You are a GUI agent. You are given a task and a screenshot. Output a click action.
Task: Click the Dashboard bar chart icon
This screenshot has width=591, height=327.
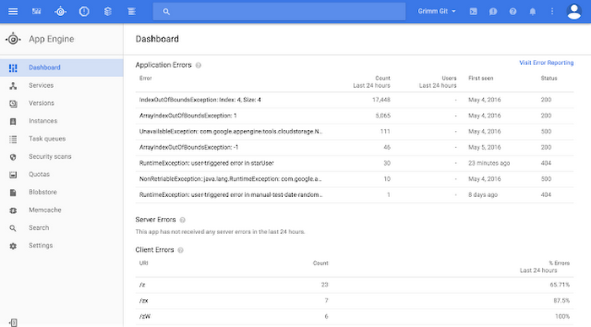tap(14, 68)
